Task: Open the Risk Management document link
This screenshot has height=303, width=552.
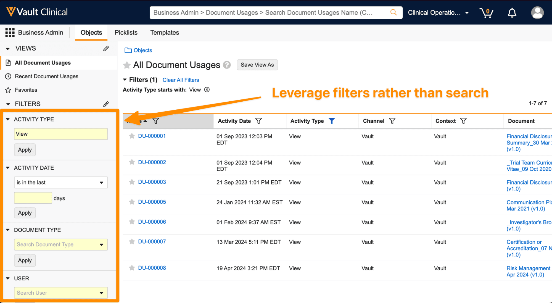Action: 529,272
